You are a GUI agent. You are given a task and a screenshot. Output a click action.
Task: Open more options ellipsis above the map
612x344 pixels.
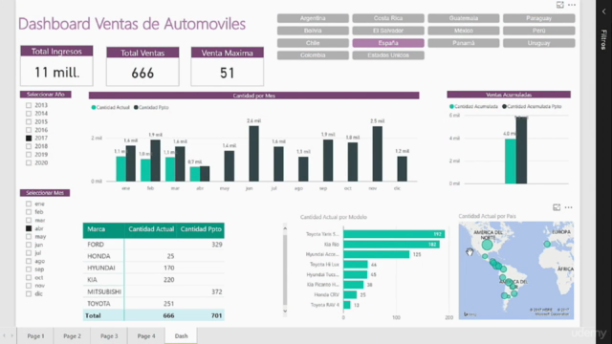point(569,207)
